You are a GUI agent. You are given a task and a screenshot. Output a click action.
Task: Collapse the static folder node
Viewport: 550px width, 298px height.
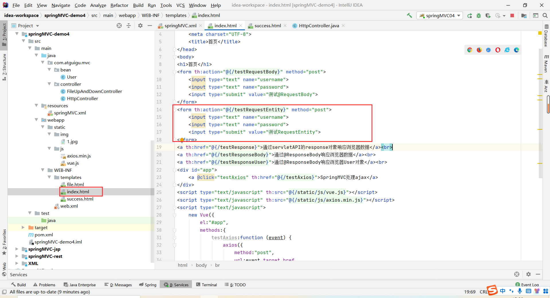pyautogui.click(x=43, y=127)
